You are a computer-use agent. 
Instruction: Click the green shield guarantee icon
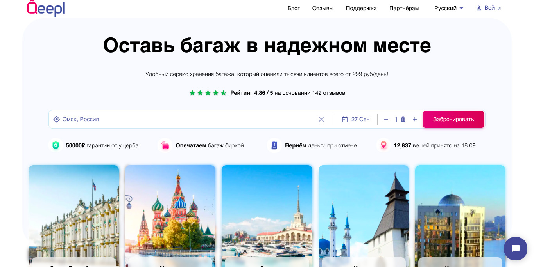[x=56, y=145]
